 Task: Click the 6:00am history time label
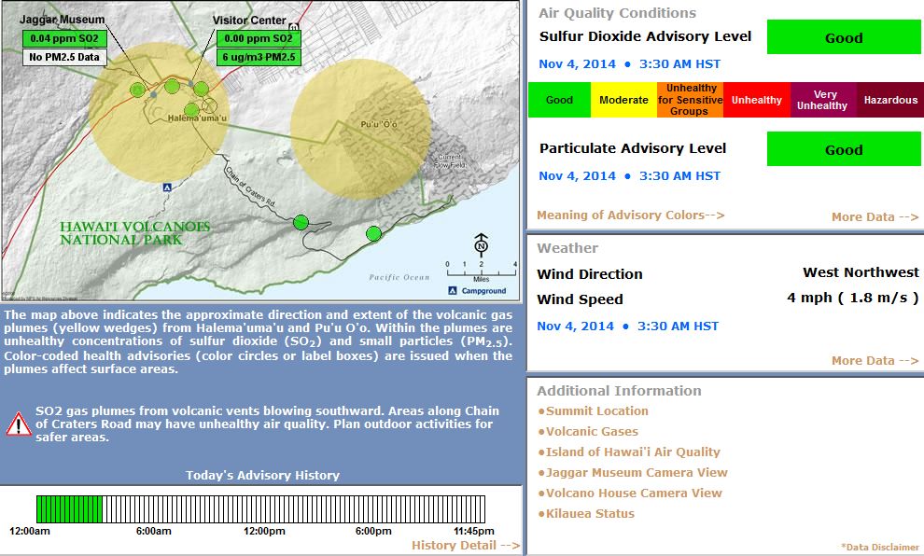click(x=154, y=531)
